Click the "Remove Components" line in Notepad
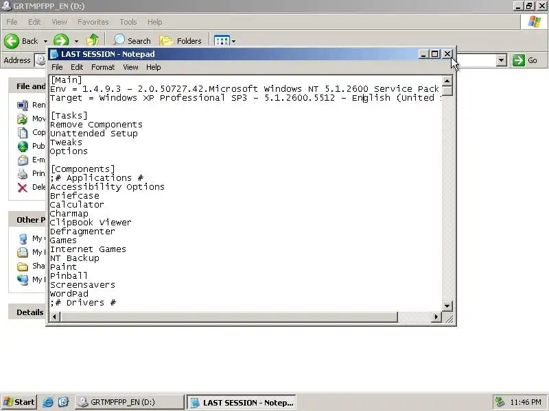The width and height of the screenshot is (549, 411). tap(96, 125)
